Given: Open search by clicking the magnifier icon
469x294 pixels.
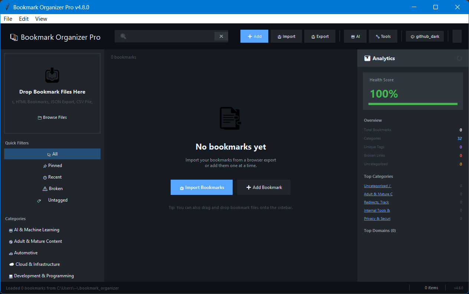Looking at the screenshot, I should [x=123, y=36].
